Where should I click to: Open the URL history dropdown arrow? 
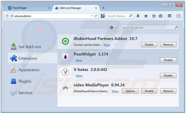[x=92, y=16]
